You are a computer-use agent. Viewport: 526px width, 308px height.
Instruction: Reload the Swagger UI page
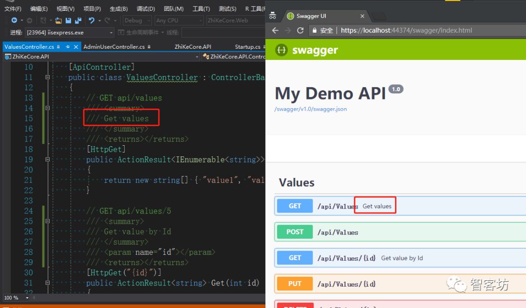[x=300, y=31]
